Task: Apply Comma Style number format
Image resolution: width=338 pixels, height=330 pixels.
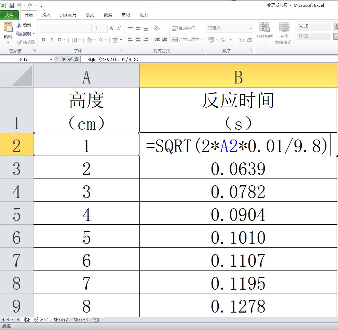Action: point(231,40)
